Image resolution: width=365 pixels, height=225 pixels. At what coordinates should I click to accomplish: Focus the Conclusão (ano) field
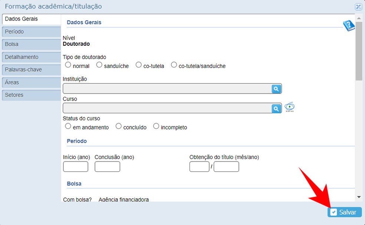coord(107,167)
